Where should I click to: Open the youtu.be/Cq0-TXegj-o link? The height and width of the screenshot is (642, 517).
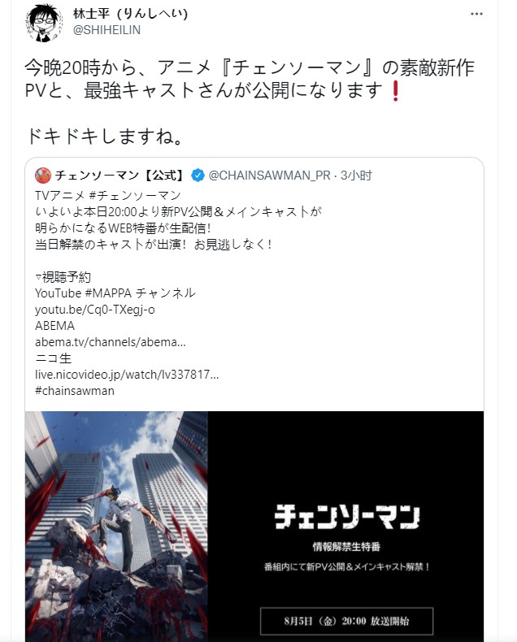[x=95, y=310]
